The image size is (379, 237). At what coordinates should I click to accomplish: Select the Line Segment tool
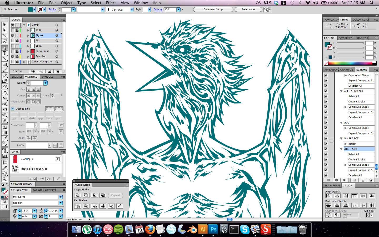4,59
